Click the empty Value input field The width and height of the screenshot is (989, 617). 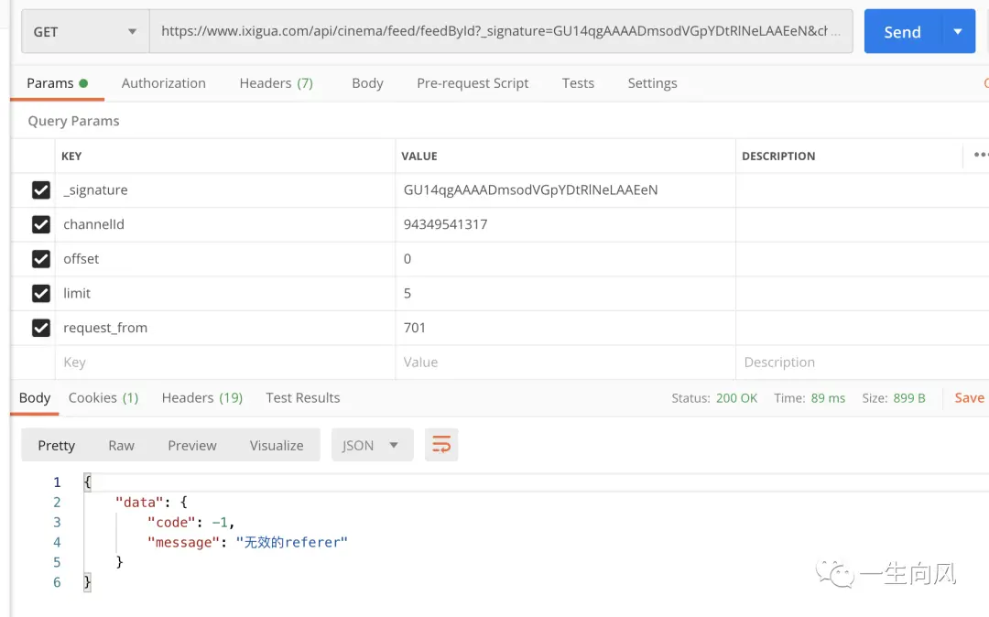click(x=565, y=363)
